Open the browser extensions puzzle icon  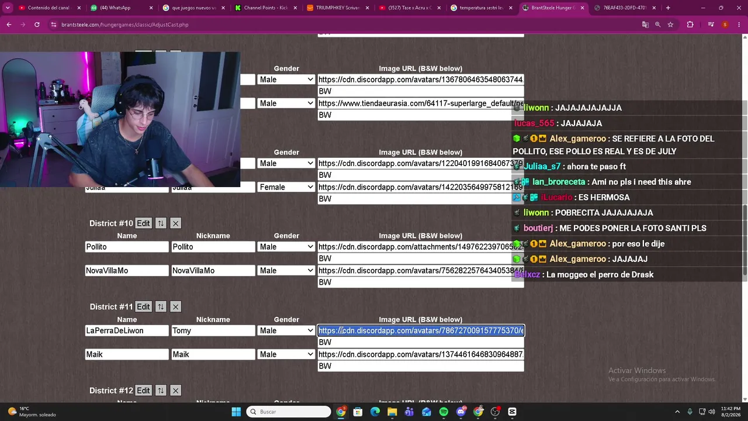click(690, 25)
